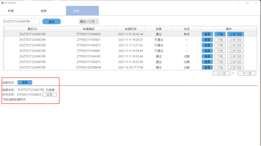Go to previous page with 上一页
The width and height of the screenshot is (261, 146).
point(221,73)
